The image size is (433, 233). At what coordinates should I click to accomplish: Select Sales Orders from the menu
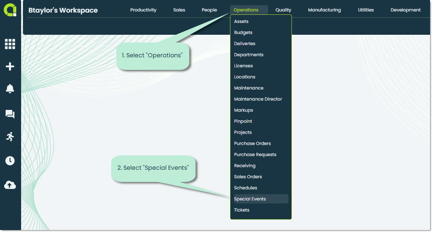[x=248, y=176]
